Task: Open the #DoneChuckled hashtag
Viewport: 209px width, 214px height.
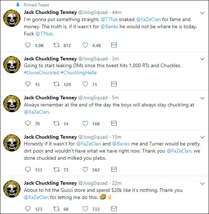Action: (42, 73)
